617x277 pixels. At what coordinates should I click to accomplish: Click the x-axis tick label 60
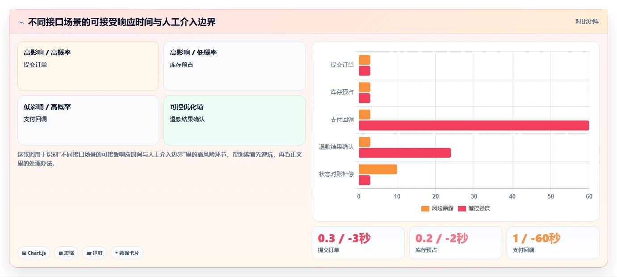589,196
